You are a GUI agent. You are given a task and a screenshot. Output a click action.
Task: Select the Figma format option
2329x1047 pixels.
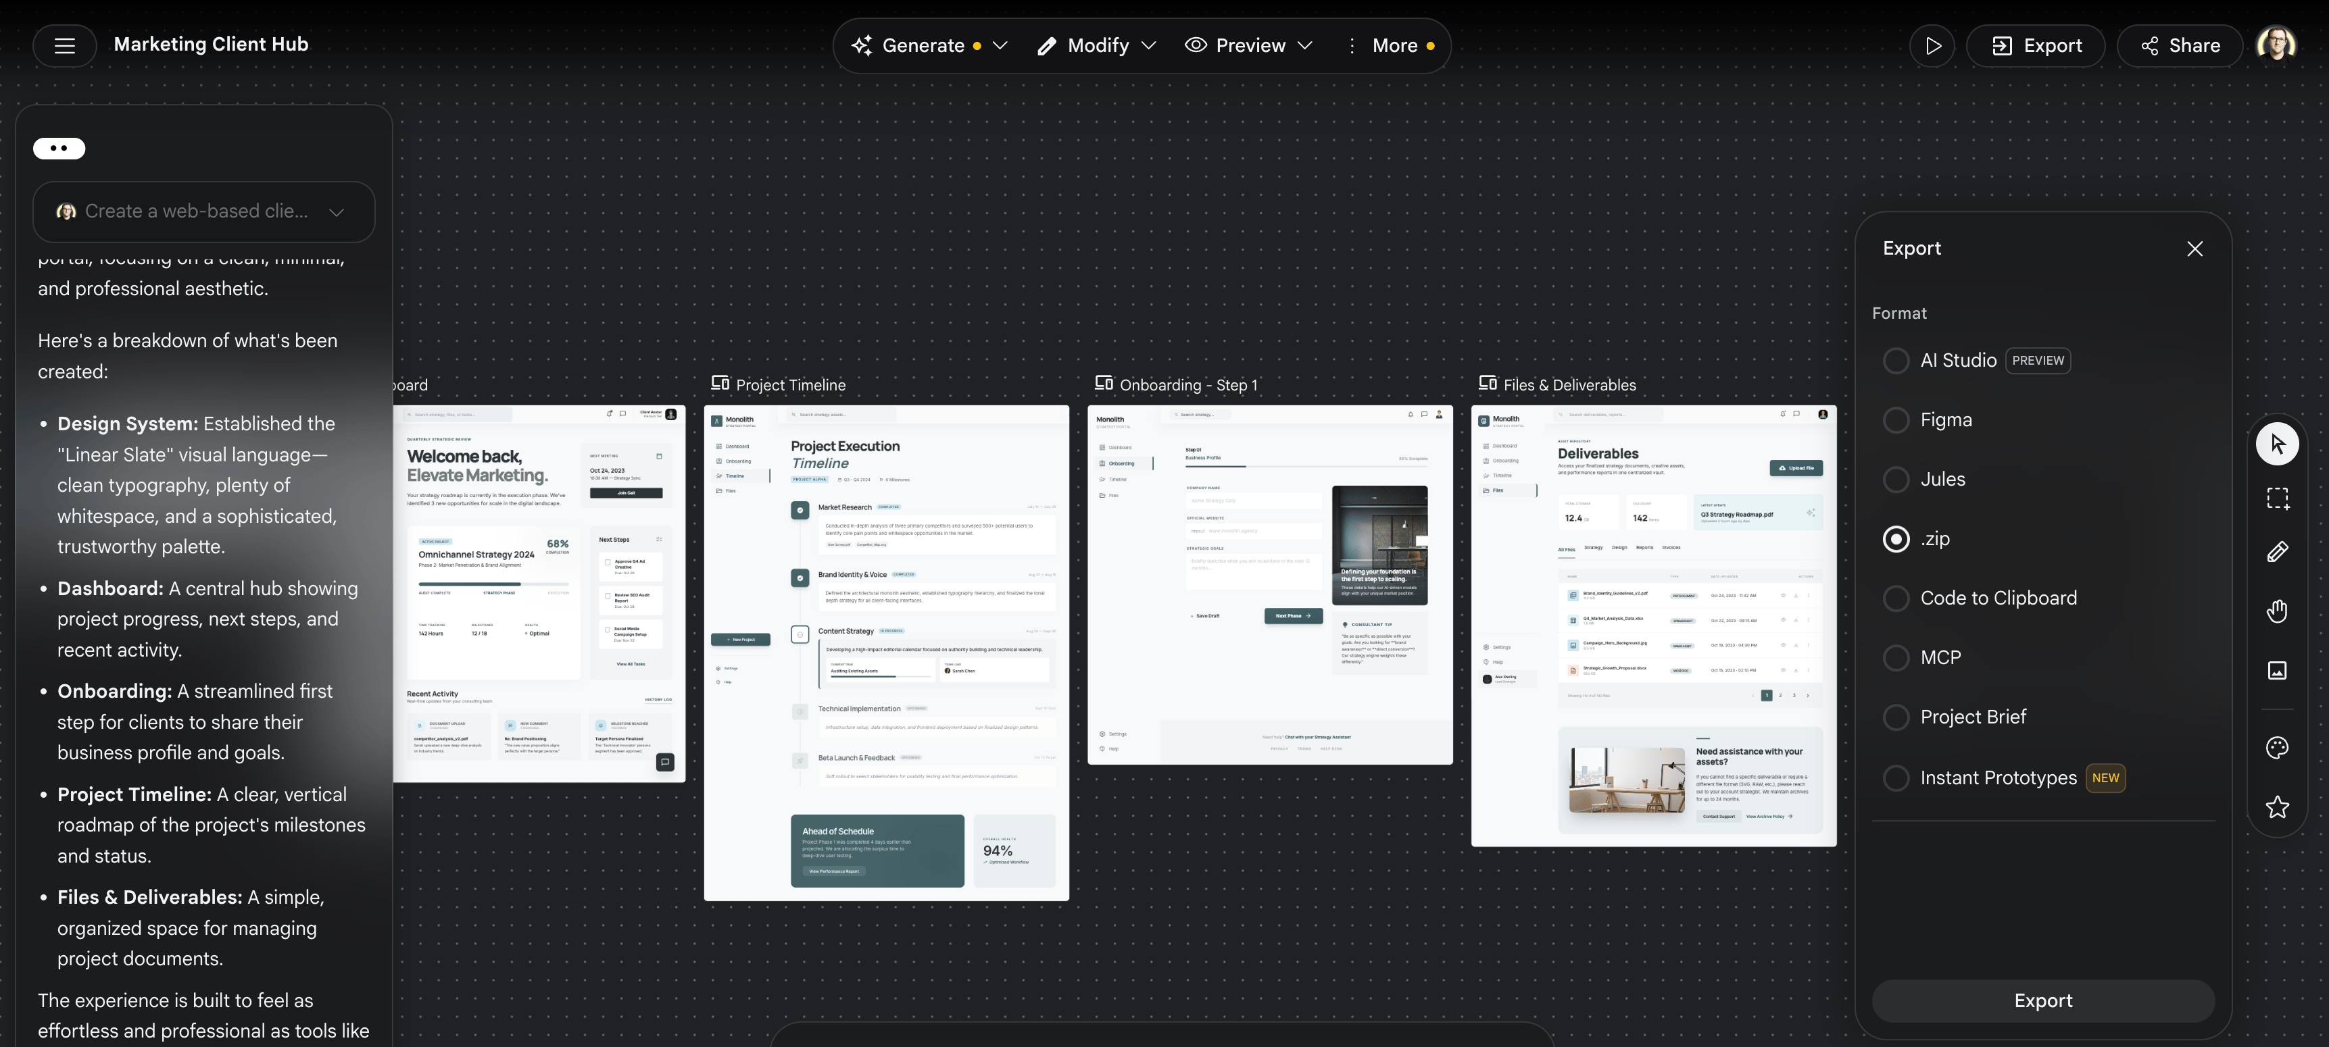tap(1896, 420)
